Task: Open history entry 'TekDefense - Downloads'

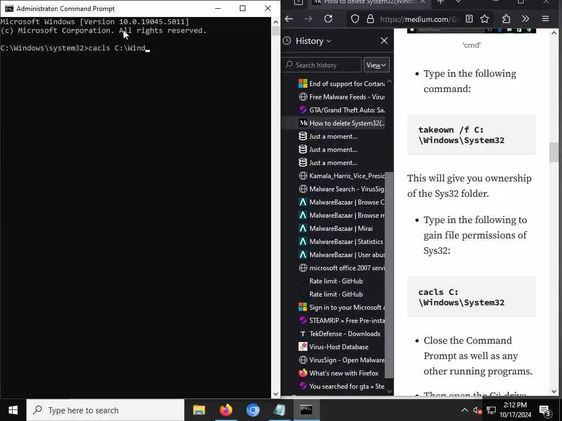Action: click(339, 334)
